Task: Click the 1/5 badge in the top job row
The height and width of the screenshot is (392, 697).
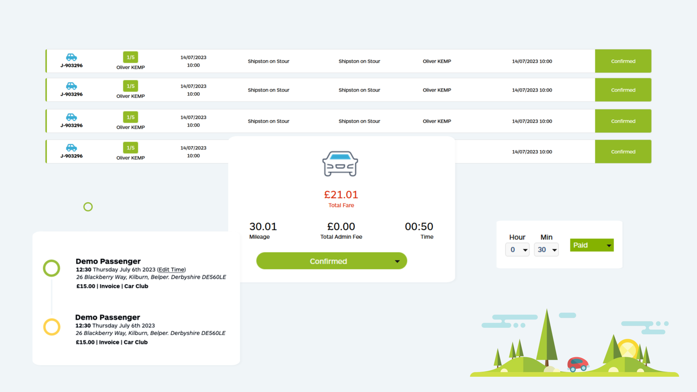Action: [131, 57]
